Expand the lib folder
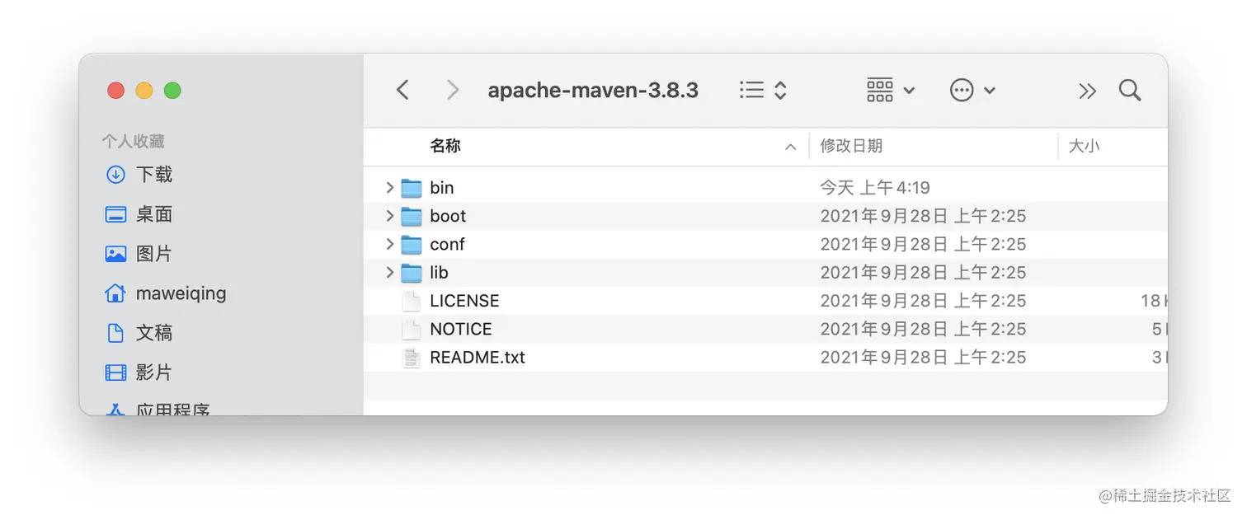 tap(390, 272)
